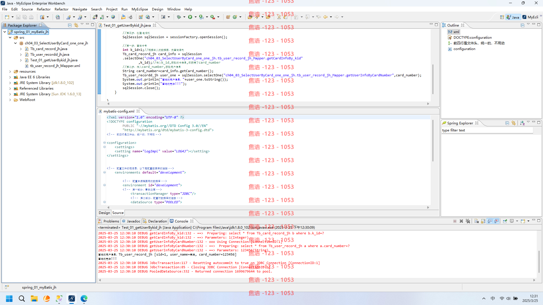Select Java perspective button
Viewport: 543px width, 305px height.
(513, 17)
